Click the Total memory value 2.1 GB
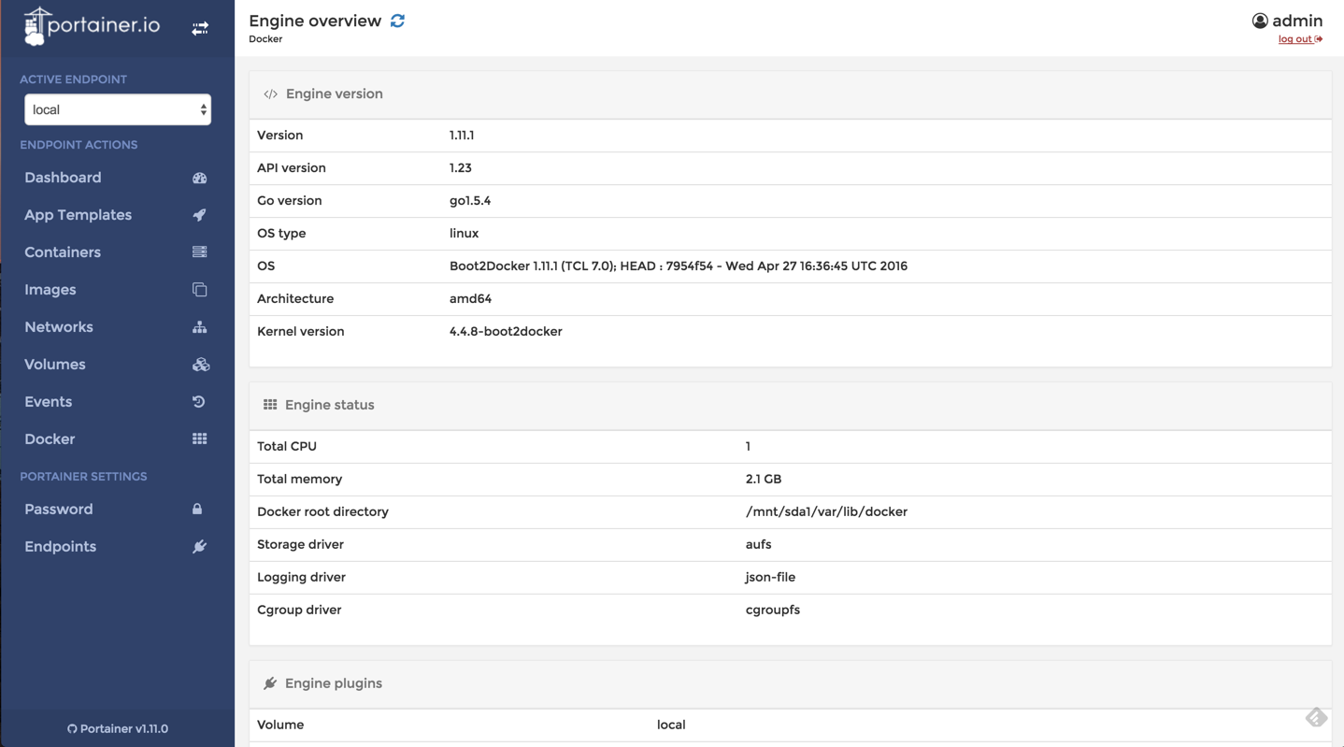The image size is (1344, 747). click(x=764, y=480)
